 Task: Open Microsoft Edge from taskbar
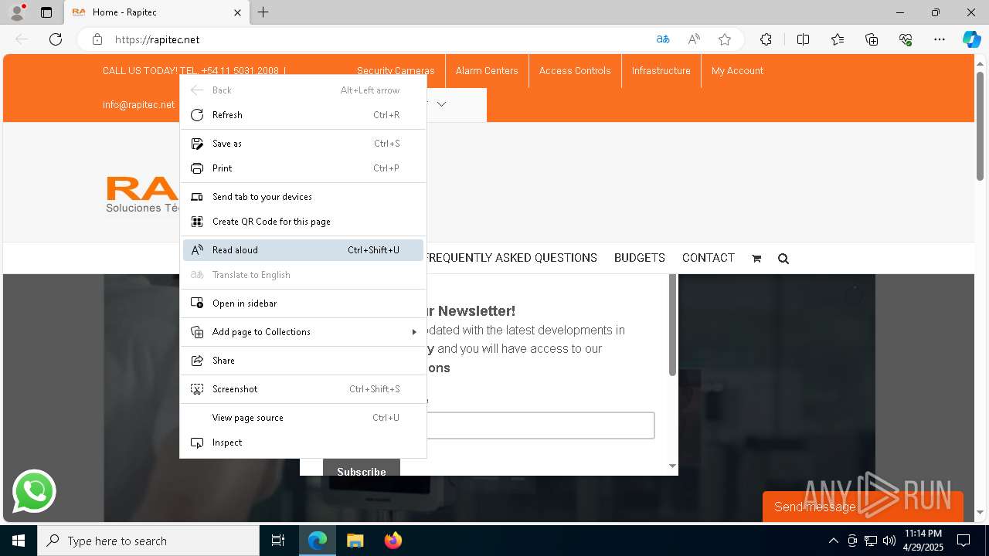(x=318, y=541)
